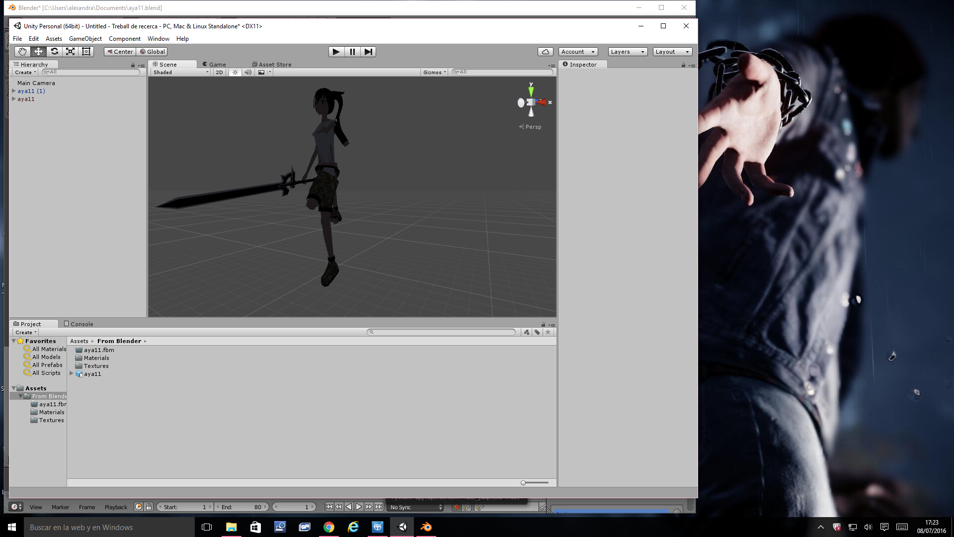Select the Rect transform tool
This screenshot has height=537, width=954.
point(86,52)
